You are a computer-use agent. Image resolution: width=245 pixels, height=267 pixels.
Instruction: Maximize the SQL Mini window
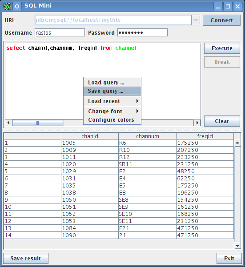click(228, 7)
